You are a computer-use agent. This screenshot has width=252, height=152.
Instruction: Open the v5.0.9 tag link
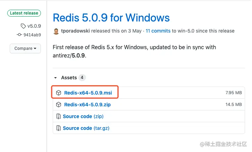point(34,26)
